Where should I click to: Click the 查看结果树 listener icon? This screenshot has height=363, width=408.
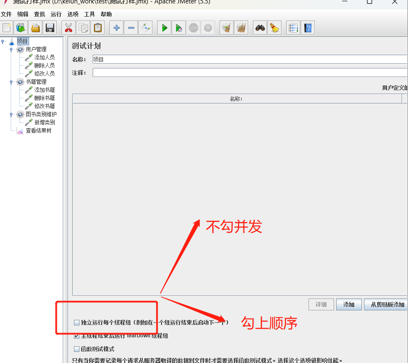coord(21,131)
